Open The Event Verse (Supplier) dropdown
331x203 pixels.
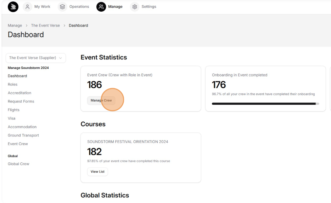tap(36, 58)
